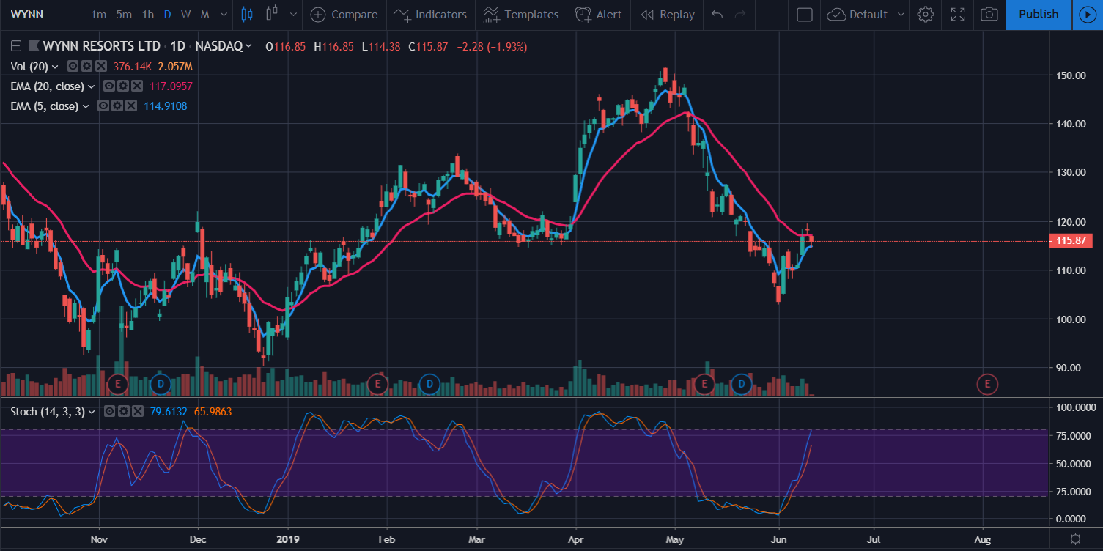Hide the Vol (20) indicator

click(73, 66)
